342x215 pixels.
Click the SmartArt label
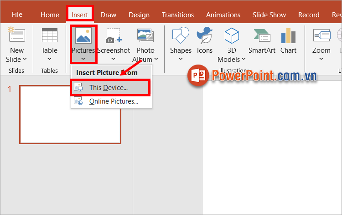(262, 50)
